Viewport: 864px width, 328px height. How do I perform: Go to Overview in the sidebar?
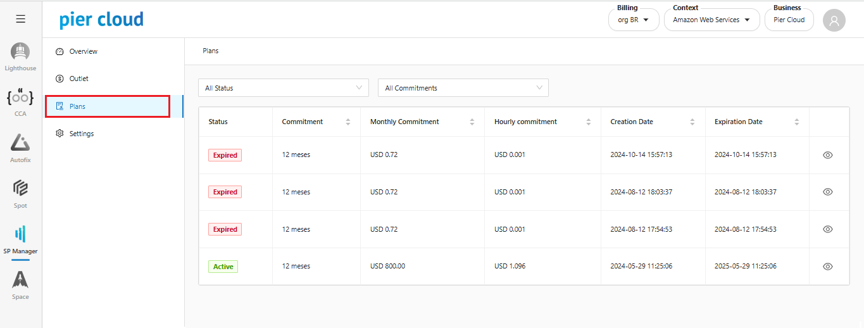pyautogui.click(x=83, y=51)
